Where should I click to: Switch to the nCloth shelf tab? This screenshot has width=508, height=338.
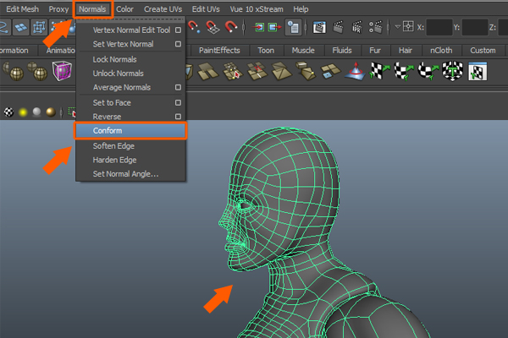pos(441,51)
